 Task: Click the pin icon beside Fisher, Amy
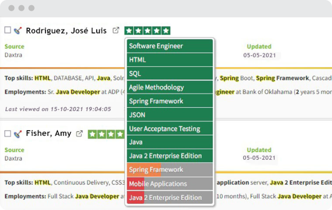pos(18,134)
